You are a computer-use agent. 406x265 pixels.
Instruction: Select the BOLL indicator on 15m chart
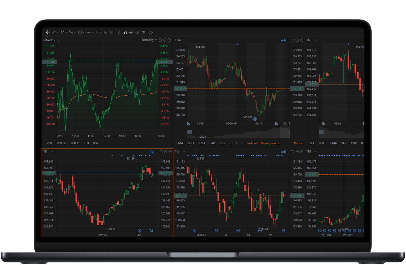pyautogui.click(x=191, y=143)
